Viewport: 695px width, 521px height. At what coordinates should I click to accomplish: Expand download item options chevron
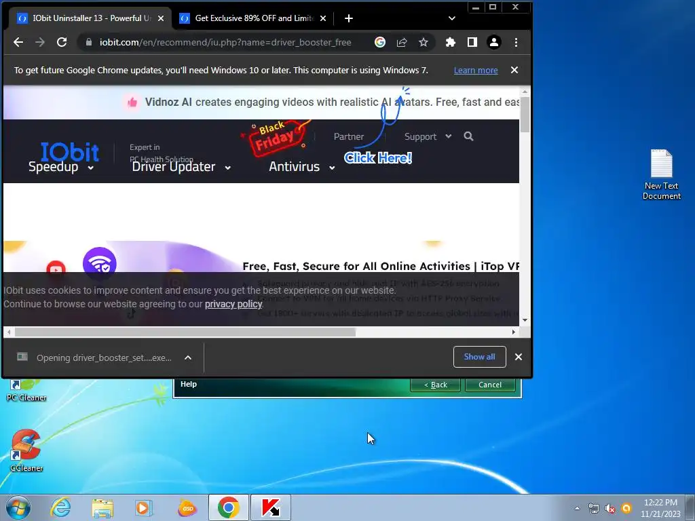click(188, 358)
